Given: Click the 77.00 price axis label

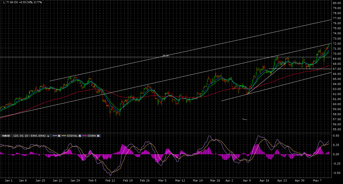Looking at the screenshot, I should [337, 18].
